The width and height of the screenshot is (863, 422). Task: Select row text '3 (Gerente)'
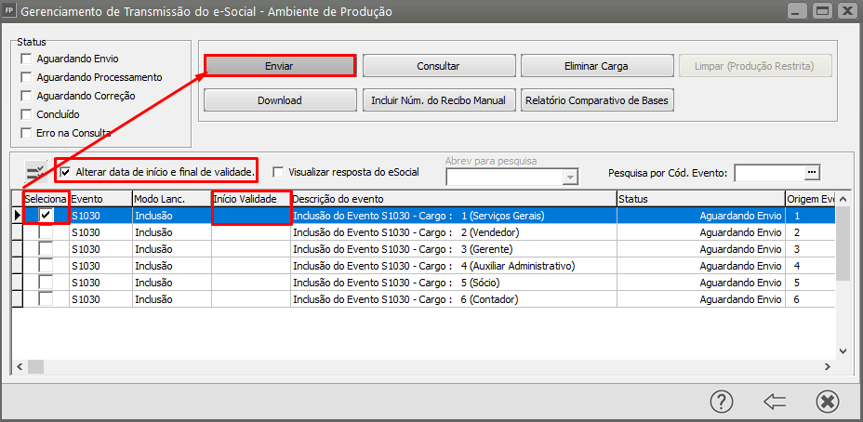pyautogui.click(x=487, y=249)
